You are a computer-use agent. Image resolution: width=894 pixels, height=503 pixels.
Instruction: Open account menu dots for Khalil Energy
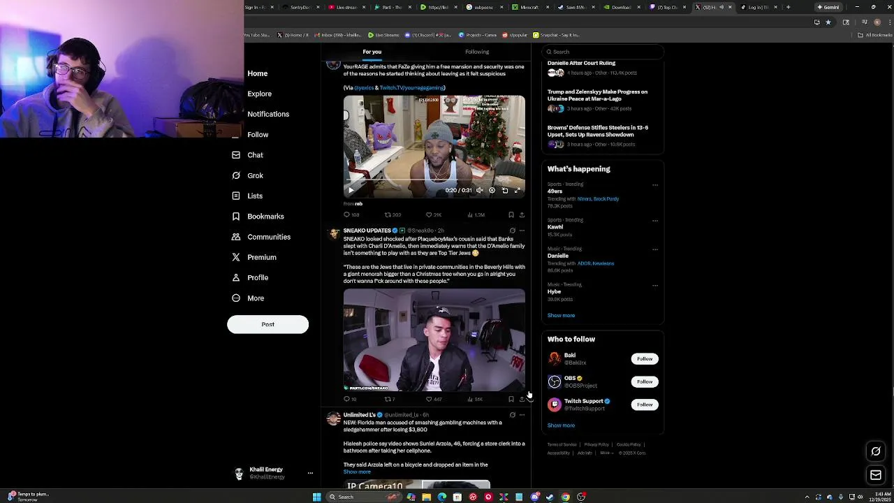[x=310, y=473]
